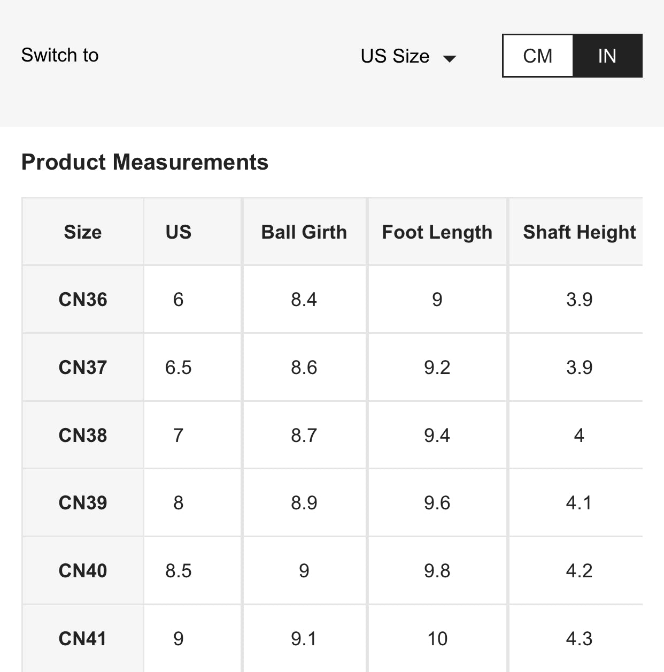664x672 pixels.
Task: Click CN41 foot length value 10
Action: 437,639
